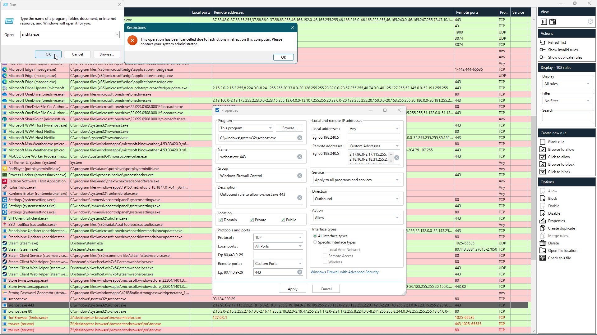
Task: Click the Browse to block icon
Action: pyautogui.click(x=543, y=164)
